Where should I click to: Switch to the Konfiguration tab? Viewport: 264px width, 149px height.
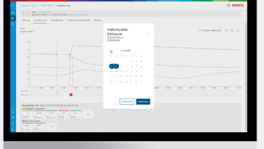pos(57,20)
